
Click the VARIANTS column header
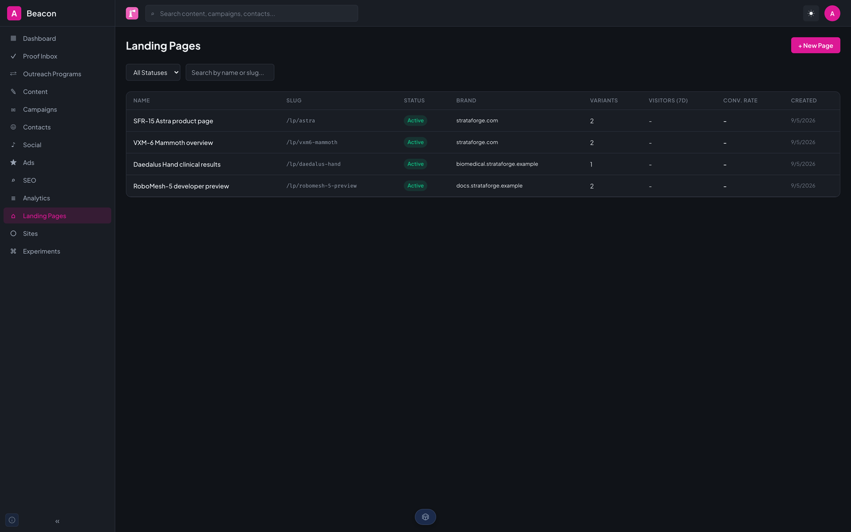(x=604, y=100)
